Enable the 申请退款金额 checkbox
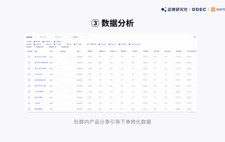This screenshot has height=142, width=225. pyautogui.click(x=60, y=47)
